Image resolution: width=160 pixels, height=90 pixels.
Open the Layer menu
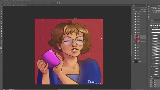click(11, 1)
